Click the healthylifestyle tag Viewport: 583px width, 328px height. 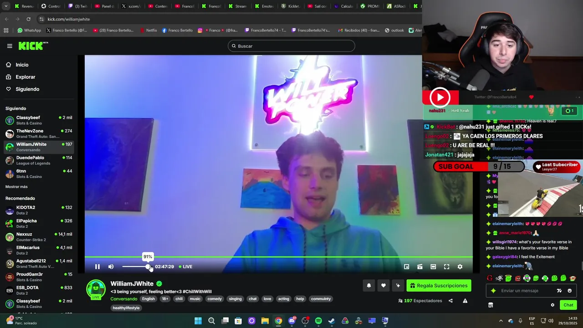coord(126,308)
